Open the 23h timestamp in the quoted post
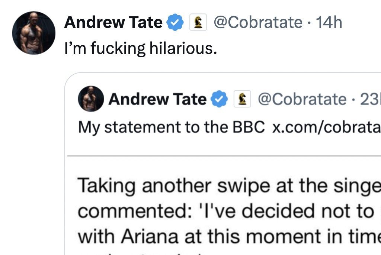The height and width of the screenshot is (255, 381). tap(370, 99)
